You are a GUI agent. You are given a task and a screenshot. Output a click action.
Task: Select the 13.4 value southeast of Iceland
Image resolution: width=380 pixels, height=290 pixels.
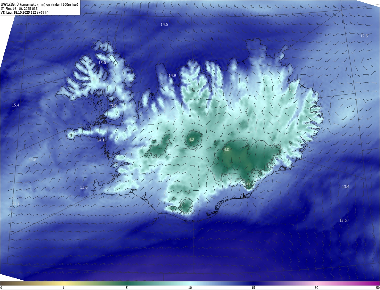tap(346, 187)
